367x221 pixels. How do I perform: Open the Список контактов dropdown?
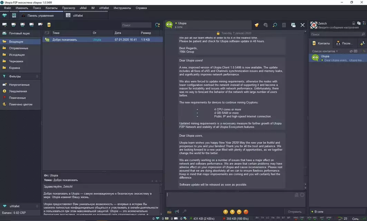point(325,51)
